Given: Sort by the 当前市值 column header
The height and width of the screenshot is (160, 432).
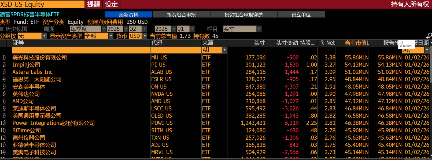Looking at the screenshot, I should [x=357, y=43].
